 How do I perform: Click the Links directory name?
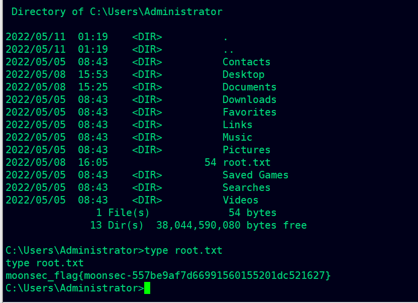tap(238, 125)
